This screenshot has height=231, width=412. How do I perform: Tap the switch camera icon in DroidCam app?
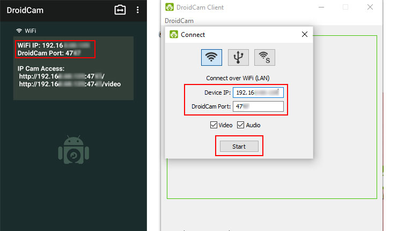(120, 10)
